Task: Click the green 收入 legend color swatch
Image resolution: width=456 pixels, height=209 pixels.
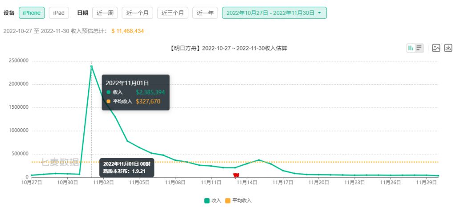Action: [x=207, y=201]
